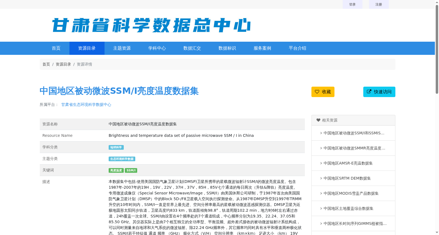
Task: Open 数据汇交 menu item
Action: (192, 48)
